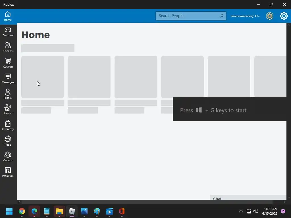Open the volume control in tray
The height and width of the screenshot is (218, 291).
tap(256, 211)
